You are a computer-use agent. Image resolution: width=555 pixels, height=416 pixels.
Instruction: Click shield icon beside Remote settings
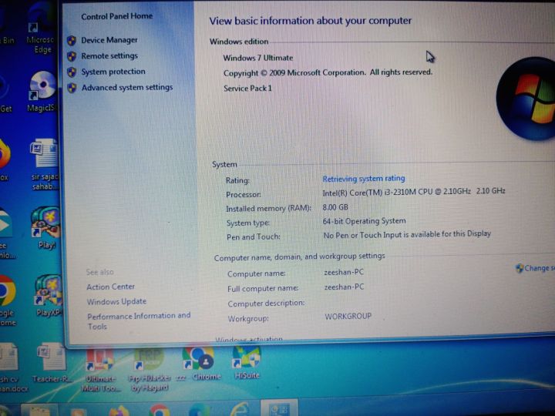tap(72, 56)
